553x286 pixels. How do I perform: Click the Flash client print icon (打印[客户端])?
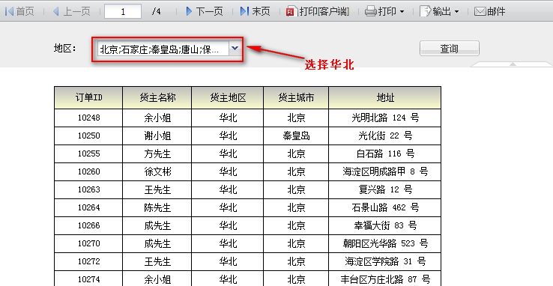click(x=290, y=12)
